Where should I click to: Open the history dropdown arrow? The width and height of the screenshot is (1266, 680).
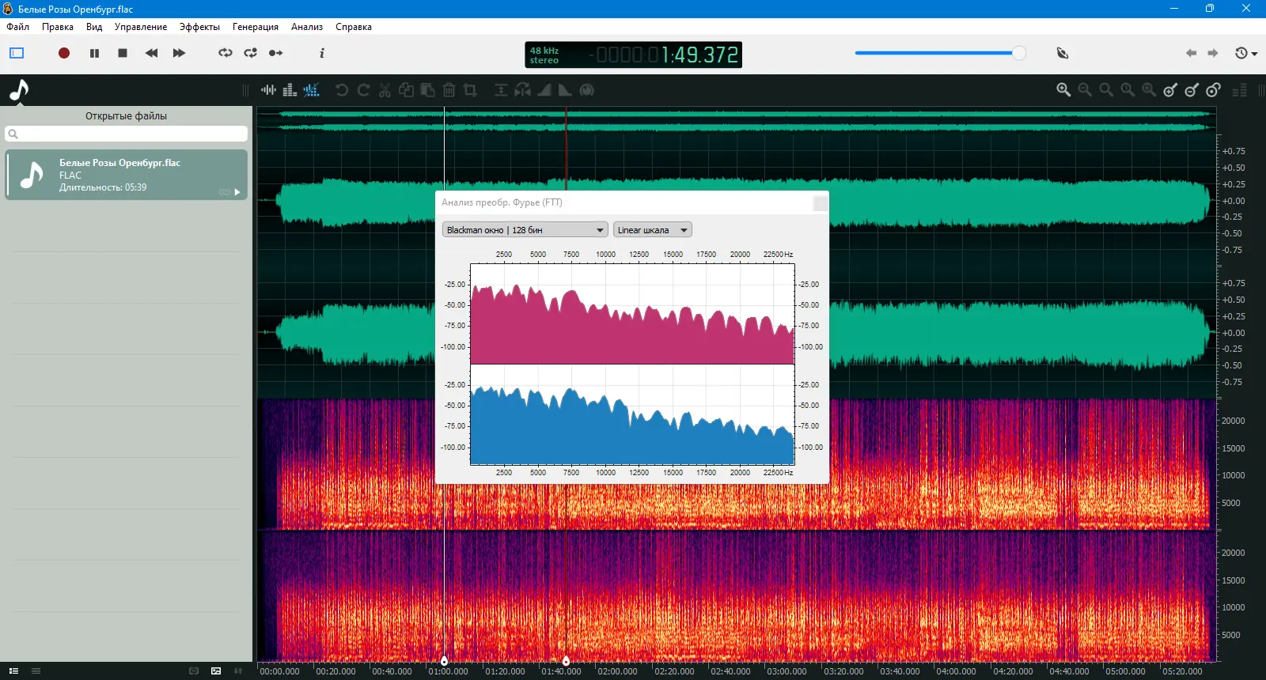(x=1255, y=54)
